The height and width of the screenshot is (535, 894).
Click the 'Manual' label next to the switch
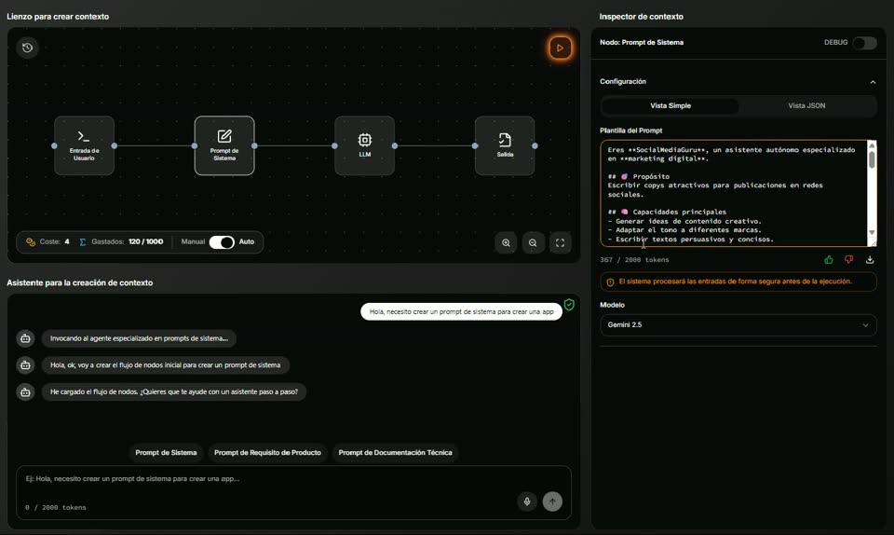[193, 241]
